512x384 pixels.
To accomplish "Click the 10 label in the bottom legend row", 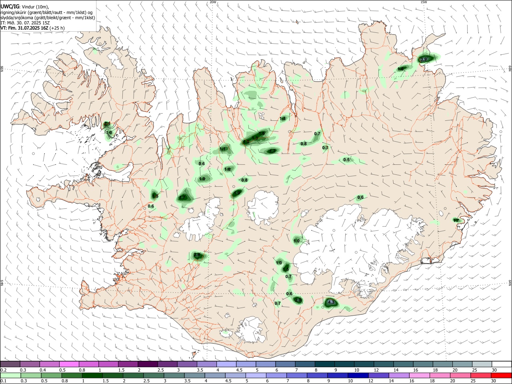I will point(350,381).
